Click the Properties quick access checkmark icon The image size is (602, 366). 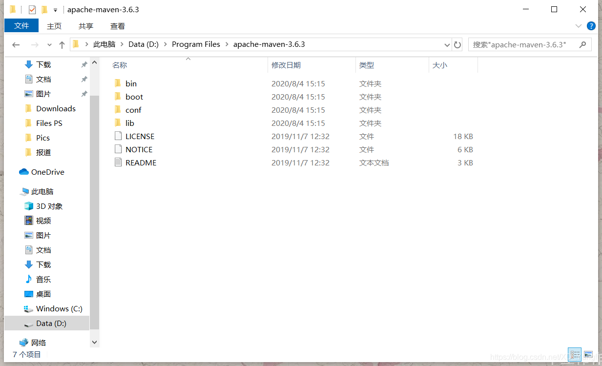(x=32, y=10)
